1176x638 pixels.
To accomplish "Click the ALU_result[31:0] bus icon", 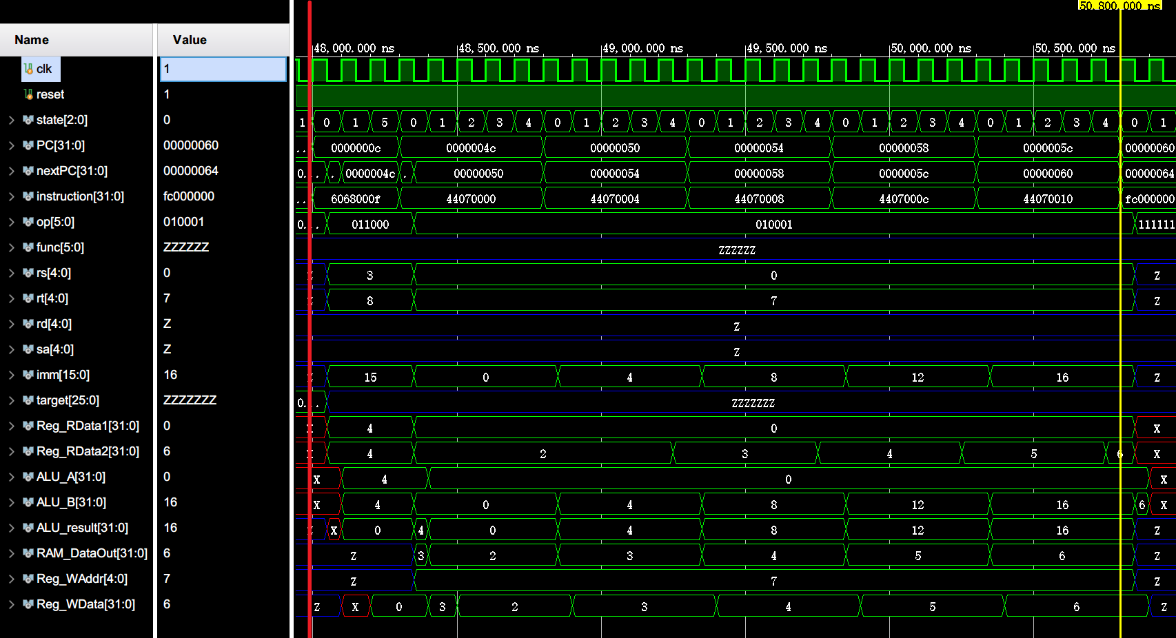I will pyautogui.click(x=28, y=528).
